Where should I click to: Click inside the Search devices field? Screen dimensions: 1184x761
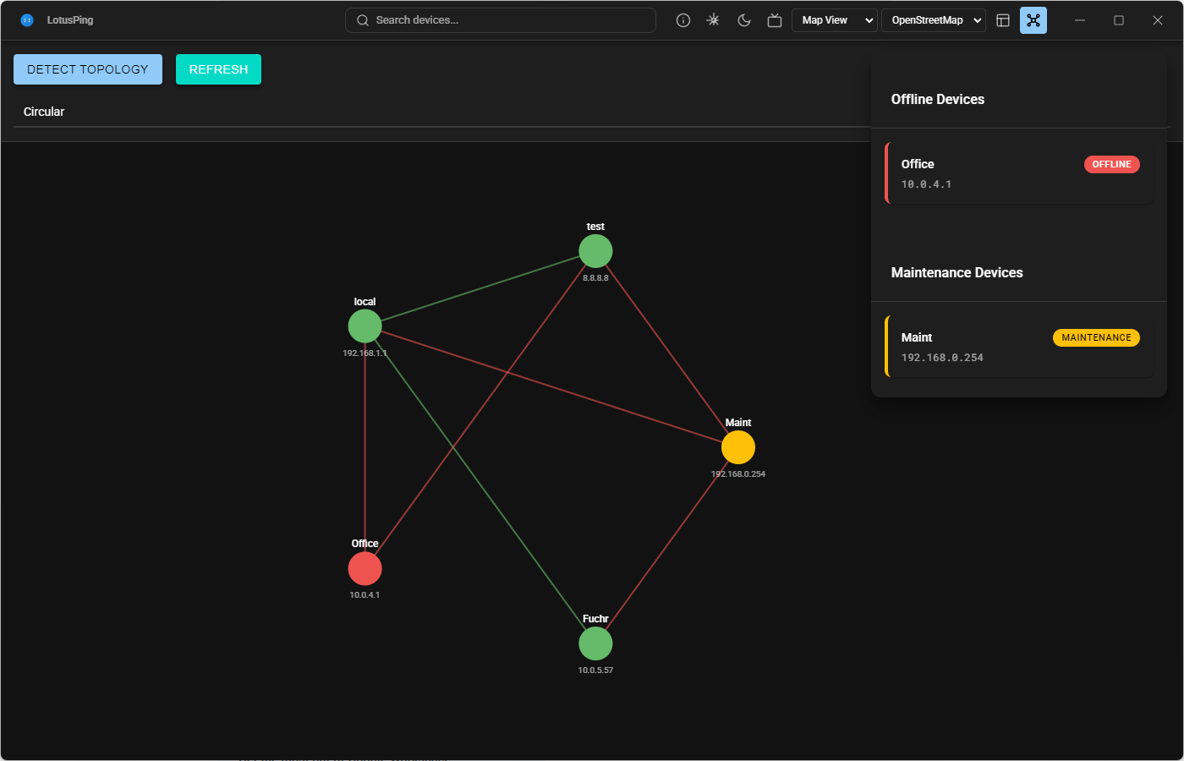[x=500, y=19]
